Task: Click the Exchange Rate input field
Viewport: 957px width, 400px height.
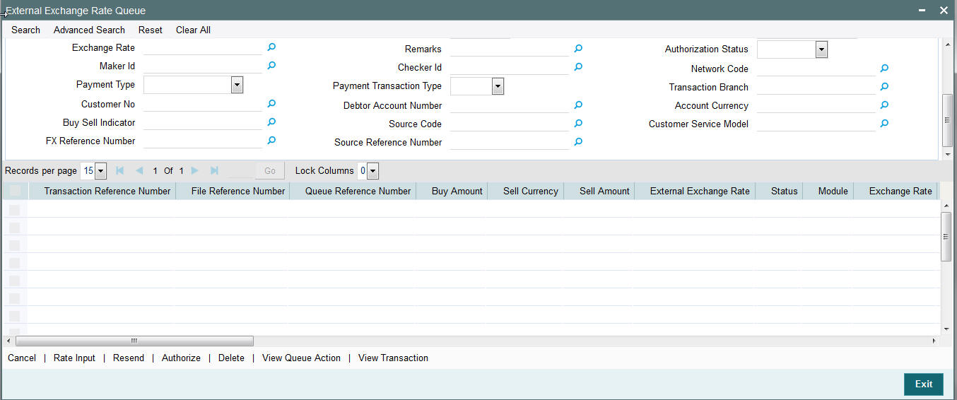Action: (x=202, y=47)
